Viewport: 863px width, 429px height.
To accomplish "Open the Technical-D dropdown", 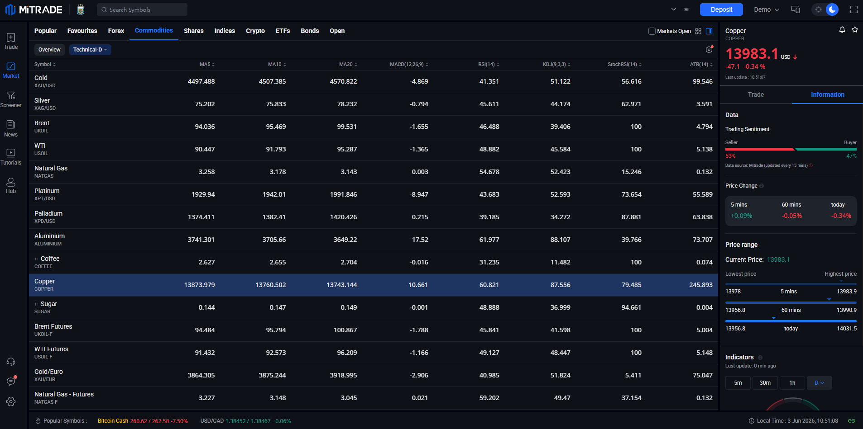I will [x=90, y=50].
